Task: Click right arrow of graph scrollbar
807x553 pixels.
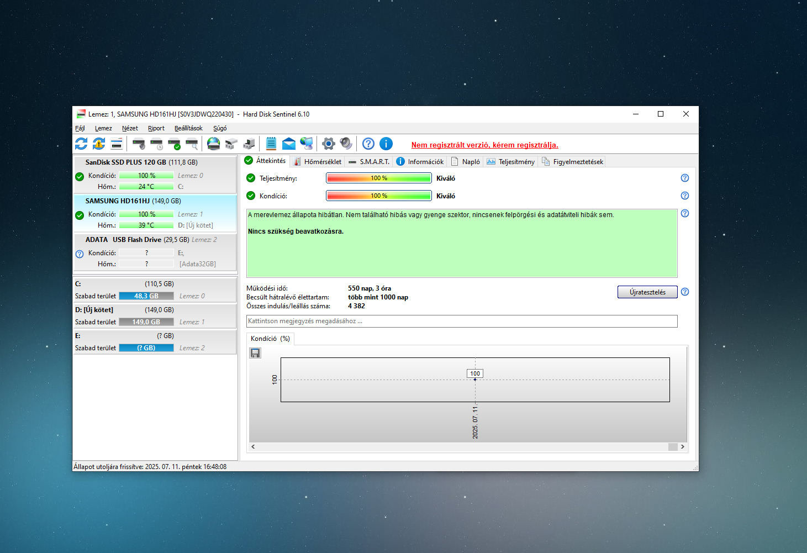Action: point(682,447)
